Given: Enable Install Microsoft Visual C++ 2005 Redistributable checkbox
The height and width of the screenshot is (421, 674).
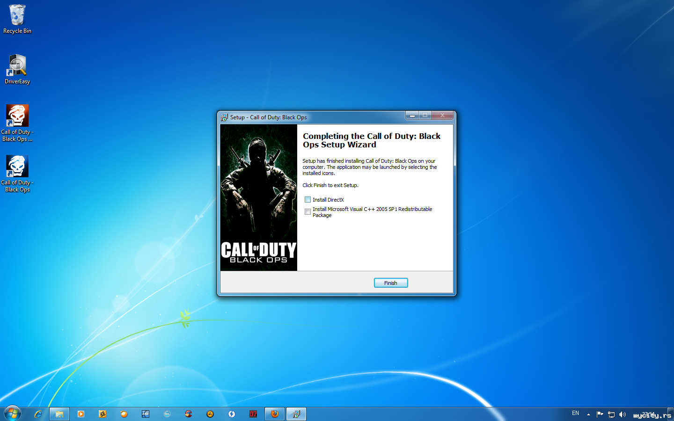Looking at the screenshot, I should [308, 212].
